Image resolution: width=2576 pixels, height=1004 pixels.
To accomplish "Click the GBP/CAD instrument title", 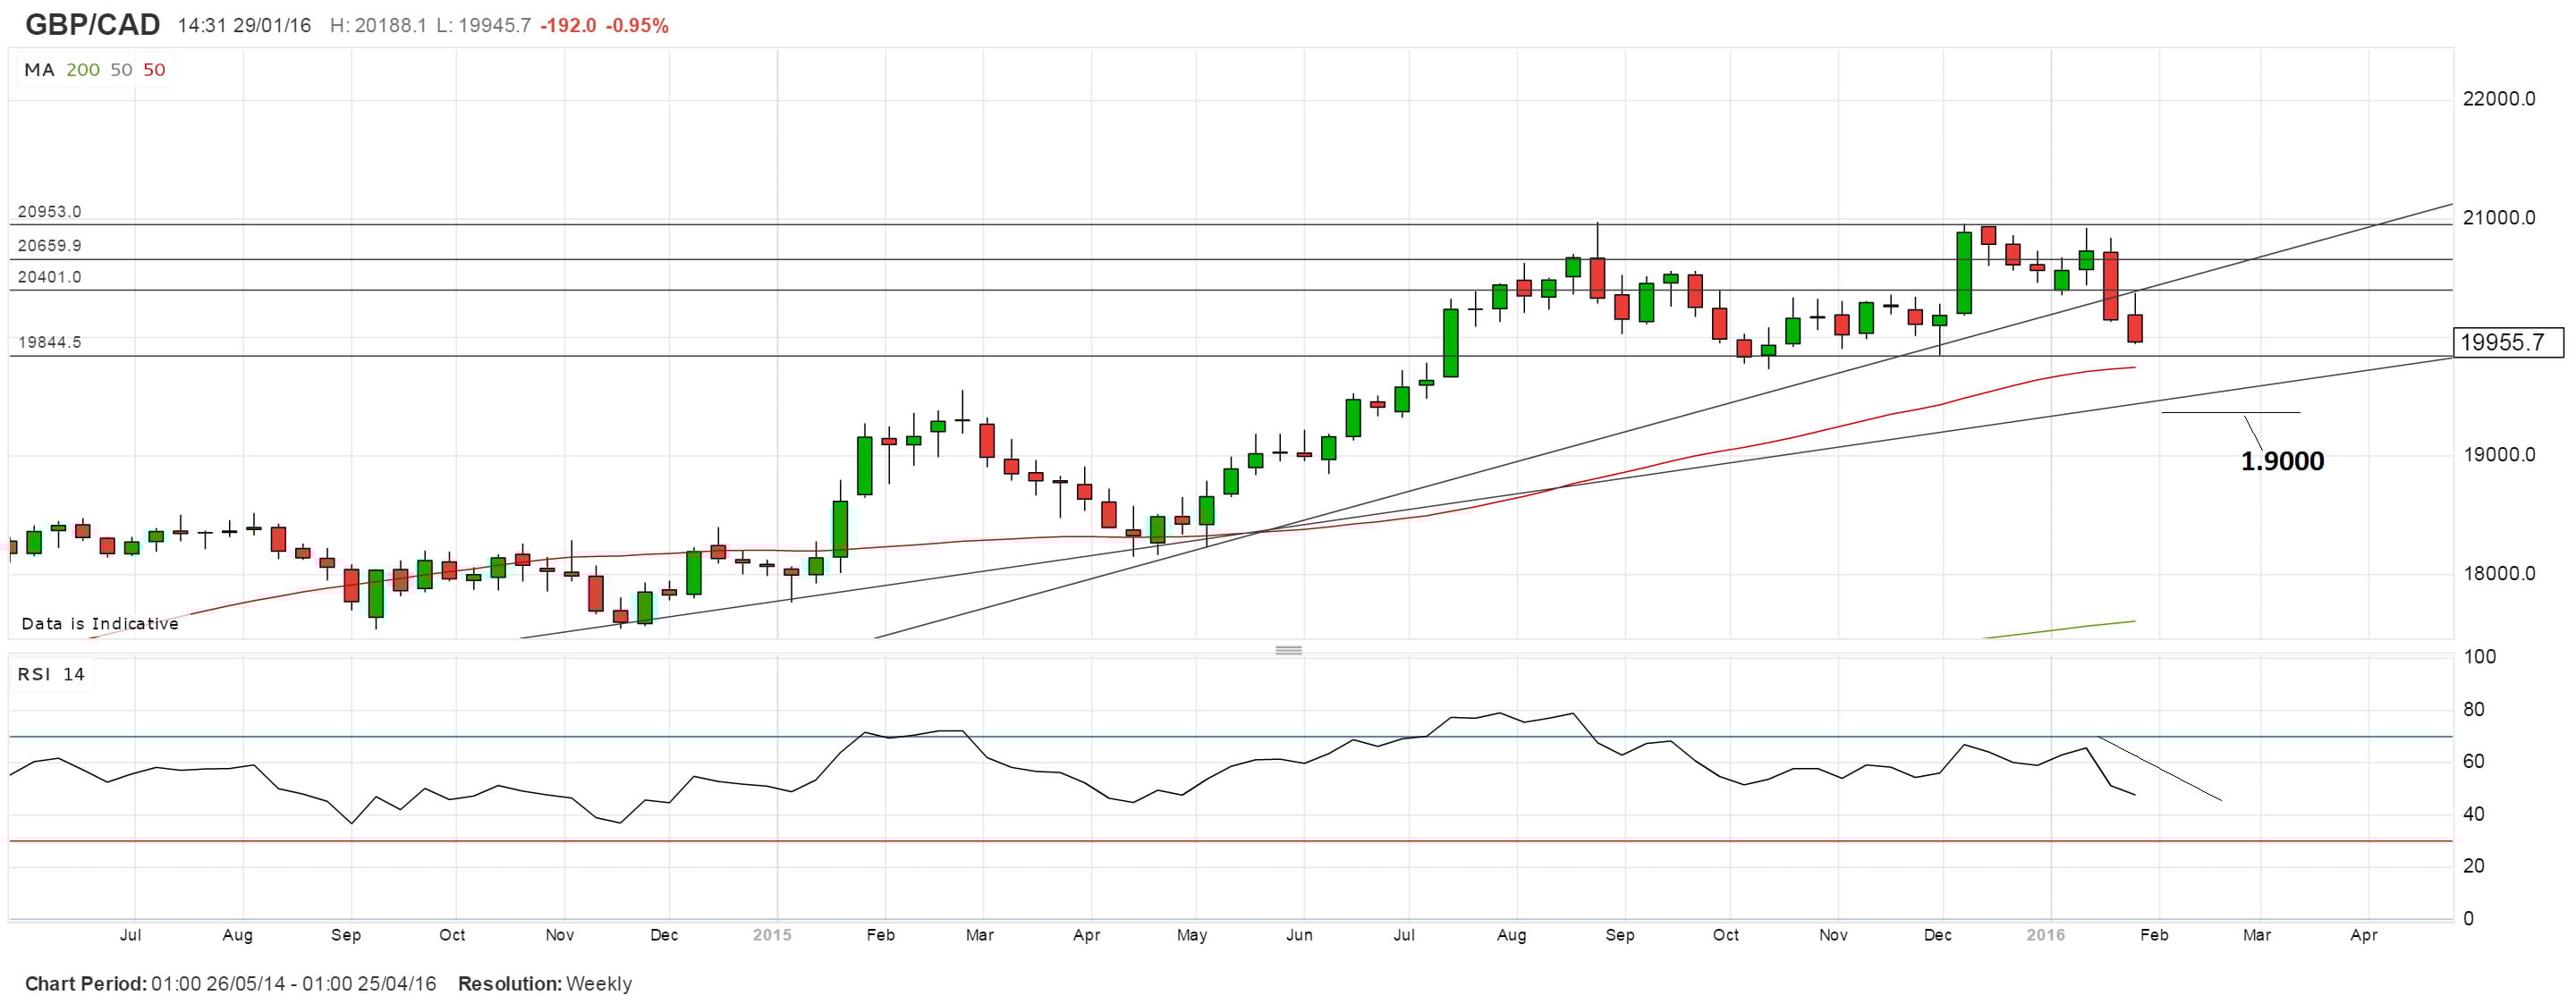I will tap(92, 25).
